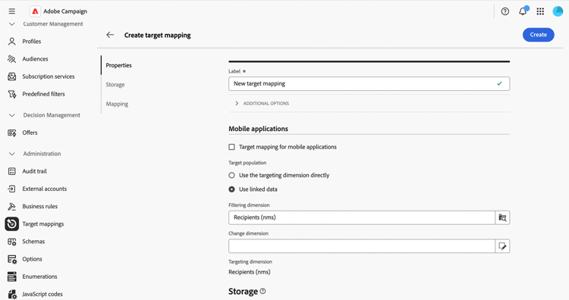Click the empty Change dimension field

tap(362, 246)
